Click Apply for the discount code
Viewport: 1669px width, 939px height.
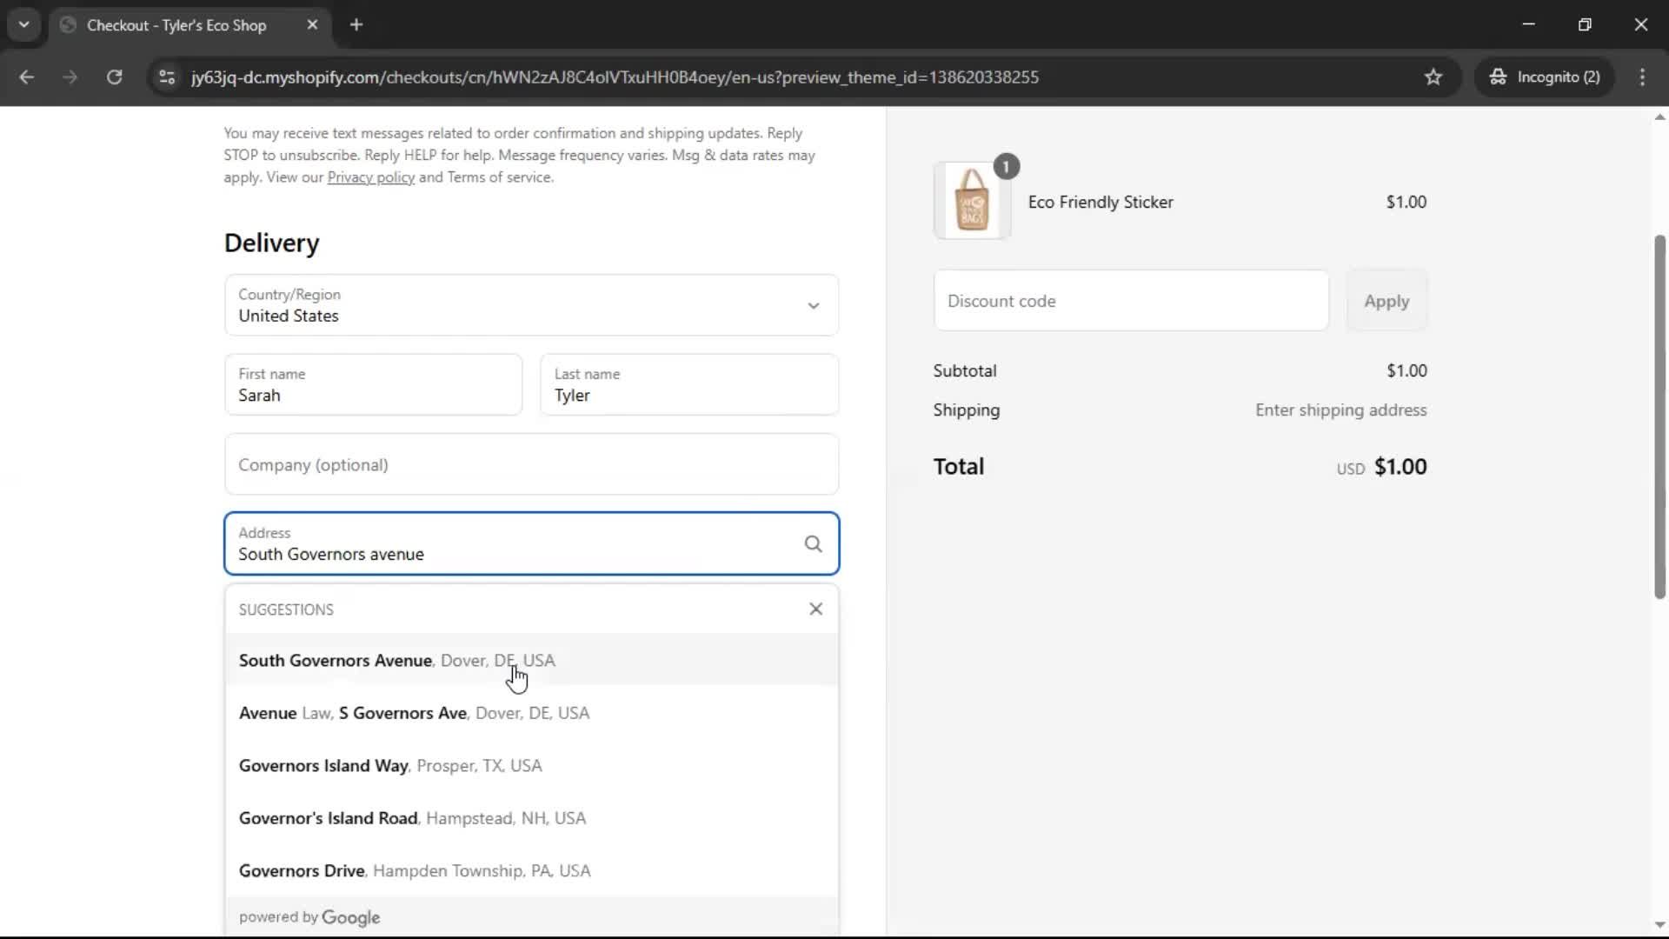point(1386,301)
